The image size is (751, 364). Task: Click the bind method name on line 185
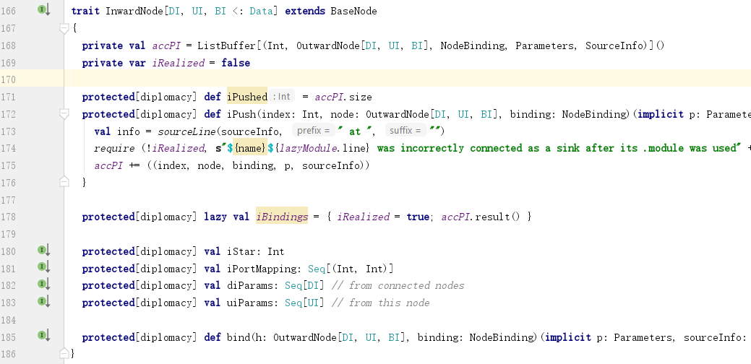[239, 337]
